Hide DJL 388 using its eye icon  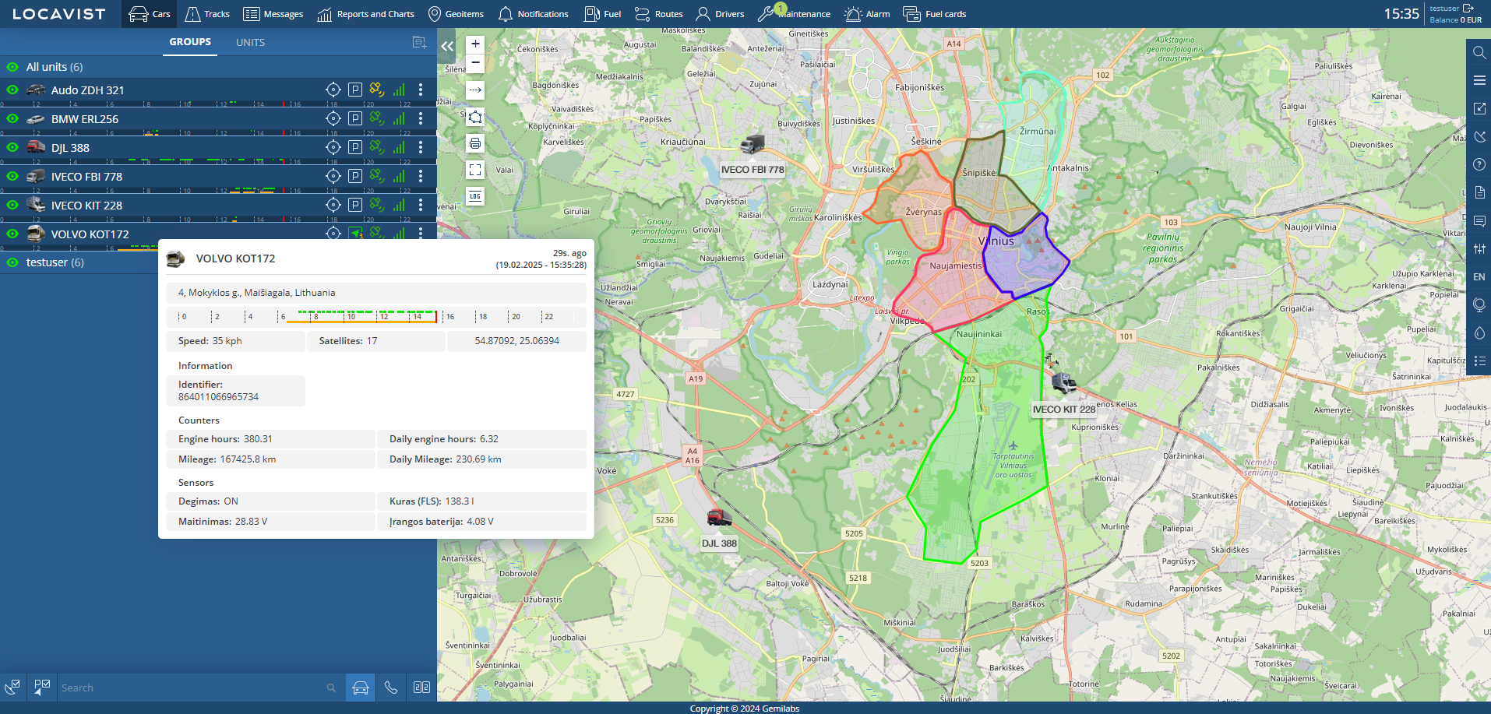[x=12, y=148]
